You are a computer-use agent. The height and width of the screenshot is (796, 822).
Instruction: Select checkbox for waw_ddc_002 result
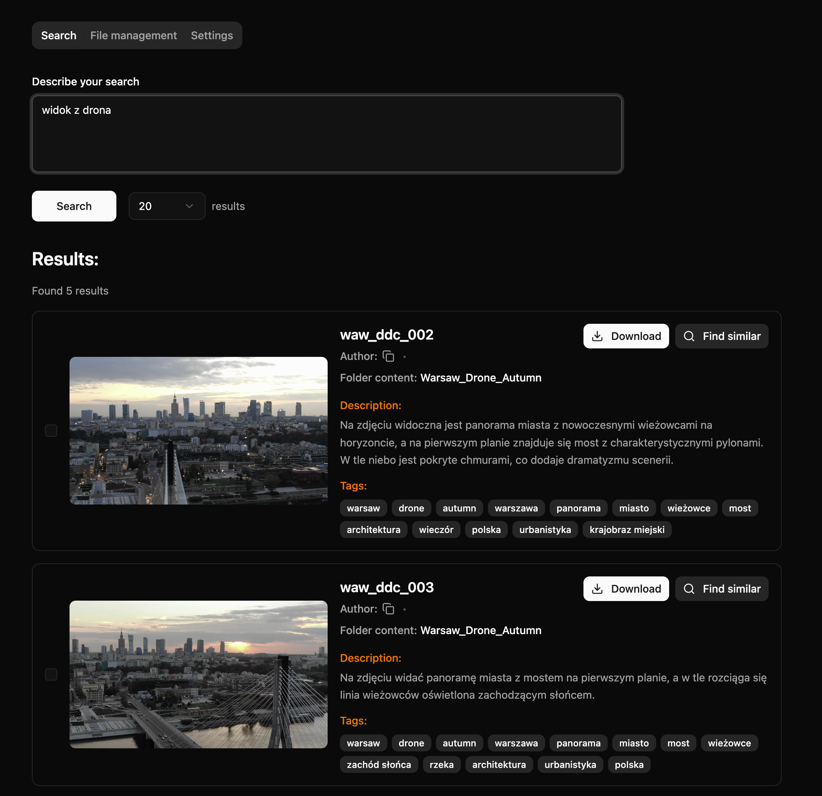click(51, 431)
